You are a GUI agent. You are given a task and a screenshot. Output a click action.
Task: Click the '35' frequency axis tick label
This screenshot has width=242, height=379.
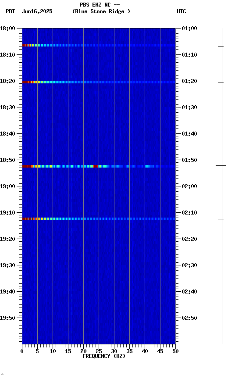pyautogui.click(x=129, y=351)
